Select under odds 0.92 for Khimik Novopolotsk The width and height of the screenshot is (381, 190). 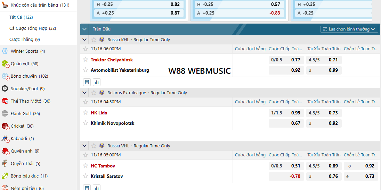324,123
